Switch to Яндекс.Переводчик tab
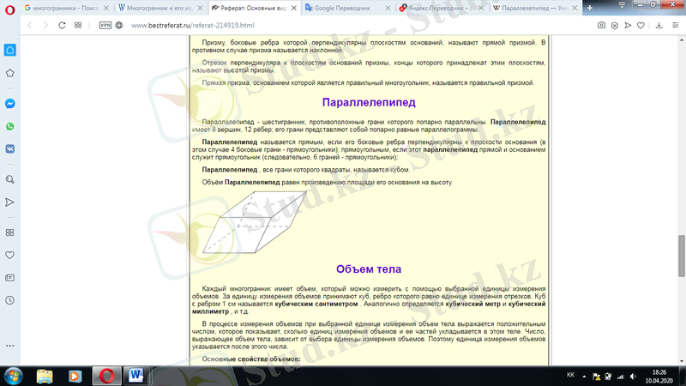The height and width of the screenshot is (386, 686). tap(442, 8)
